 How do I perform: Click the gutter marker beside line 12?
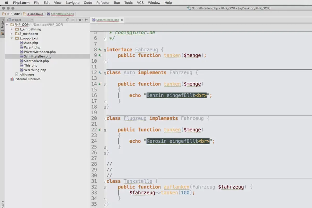pos(100,73)
